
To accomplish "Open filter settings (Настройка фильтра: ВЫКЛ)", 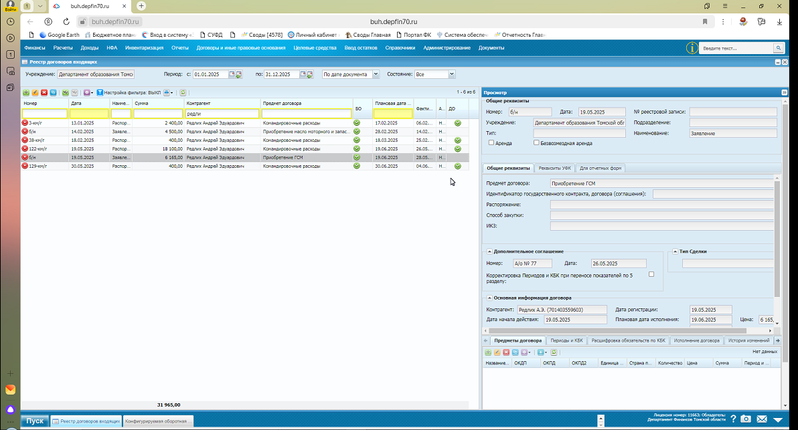I will [x=129, y=92].
